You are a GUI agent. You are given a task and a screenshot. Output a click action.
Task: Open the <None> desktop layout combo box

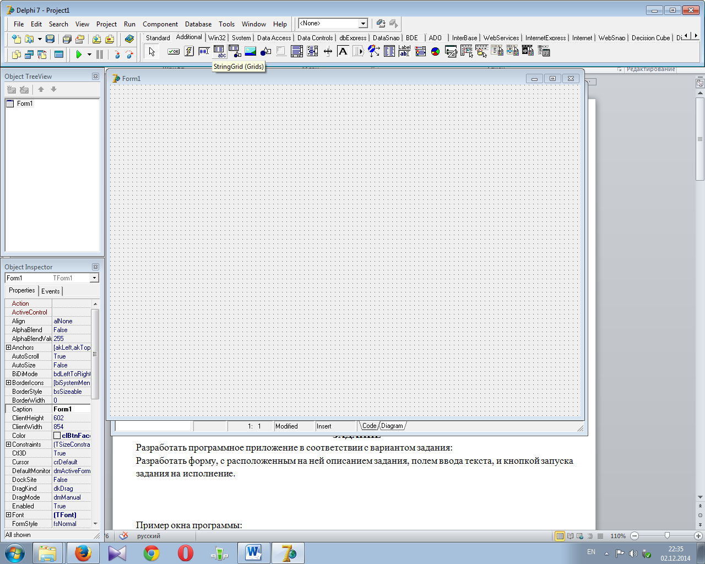(363, 23)
